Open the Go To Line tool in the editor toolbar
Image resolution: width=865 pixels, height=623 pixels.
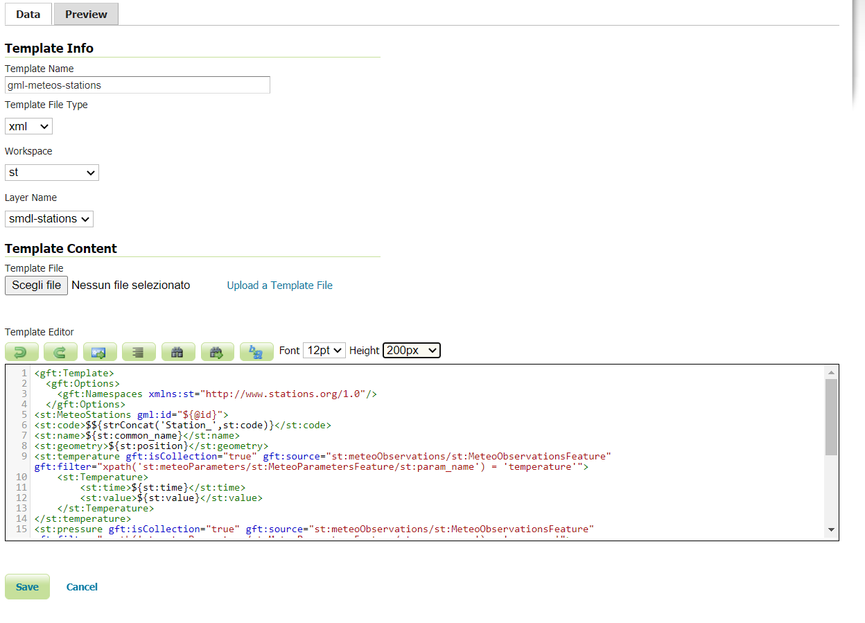(x=100, y=351)
